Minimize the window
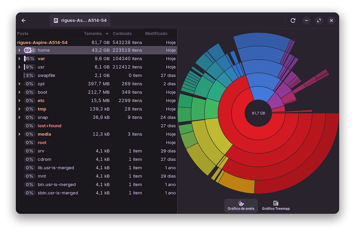355x233 pixels. coord(307,21)
